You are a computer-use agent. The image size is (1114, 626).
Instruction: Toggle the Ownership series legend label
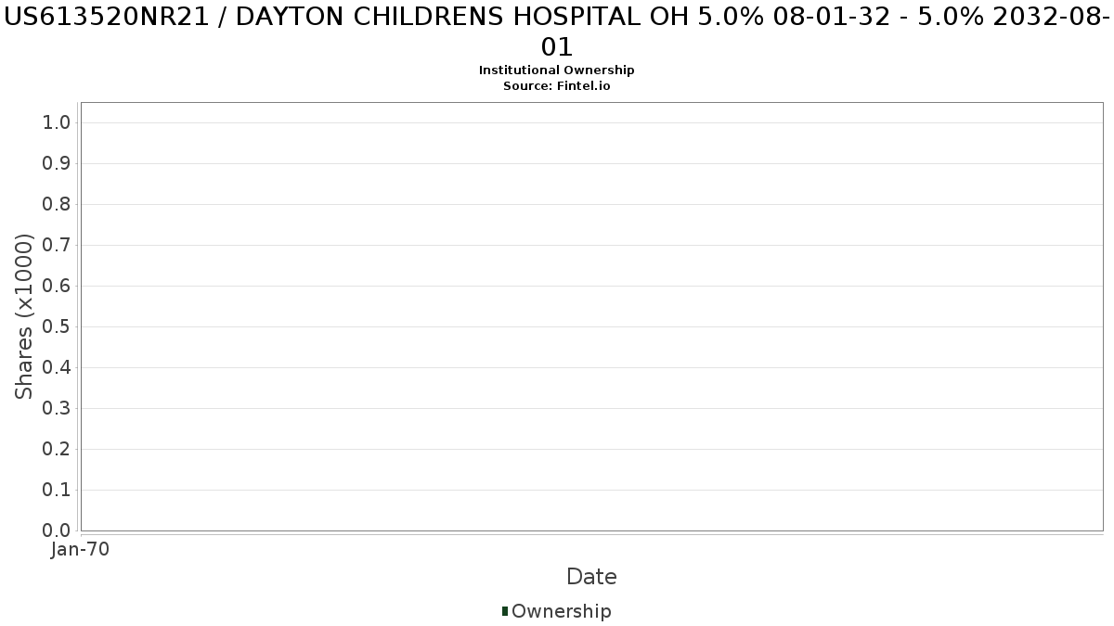tap(561, 611)
